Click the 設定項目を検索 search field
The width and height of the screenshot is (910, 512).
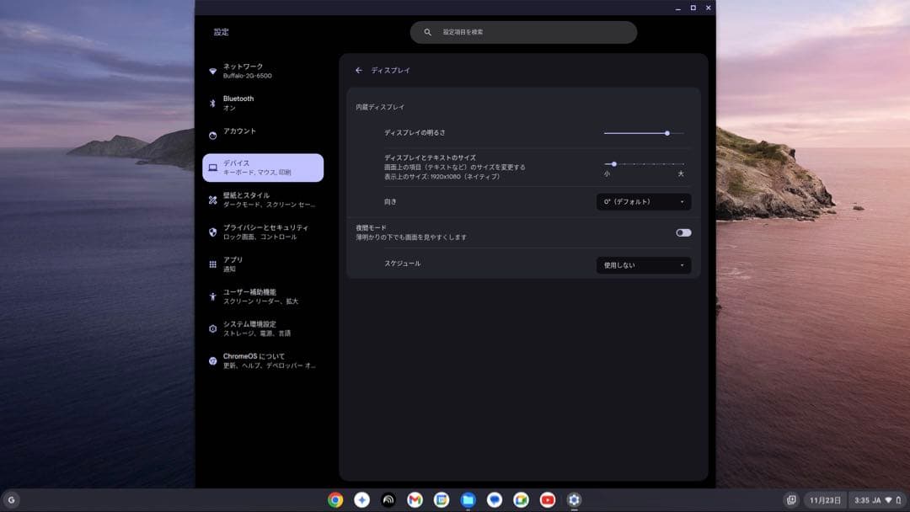(x=523, y=32)
